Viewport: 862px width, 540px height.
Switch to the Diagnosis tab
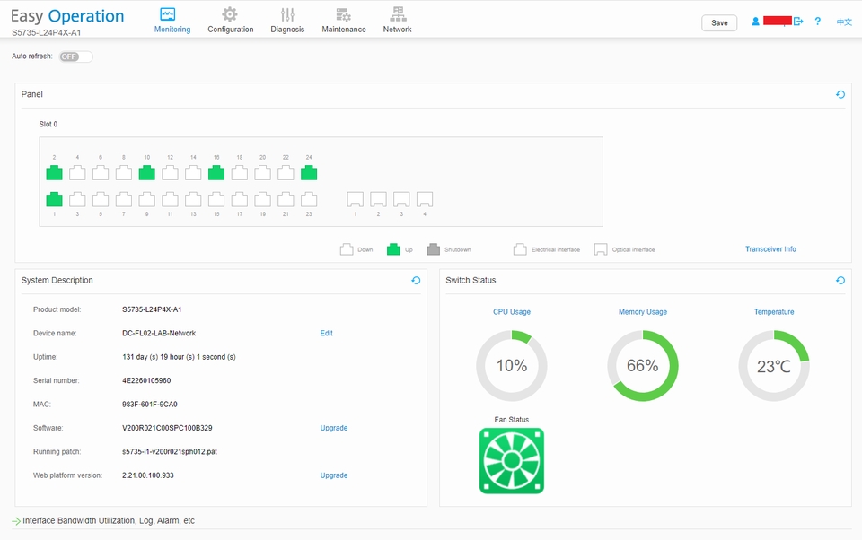tap(287, 21)
